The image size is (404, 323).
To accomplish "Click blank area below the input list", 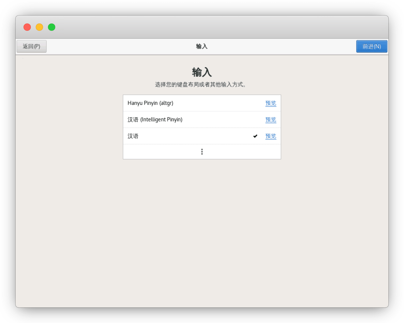I will (202, 229).
